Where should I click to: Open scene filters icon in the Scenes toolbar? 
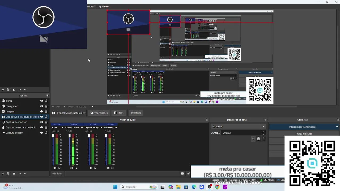(x=14, y=90)
